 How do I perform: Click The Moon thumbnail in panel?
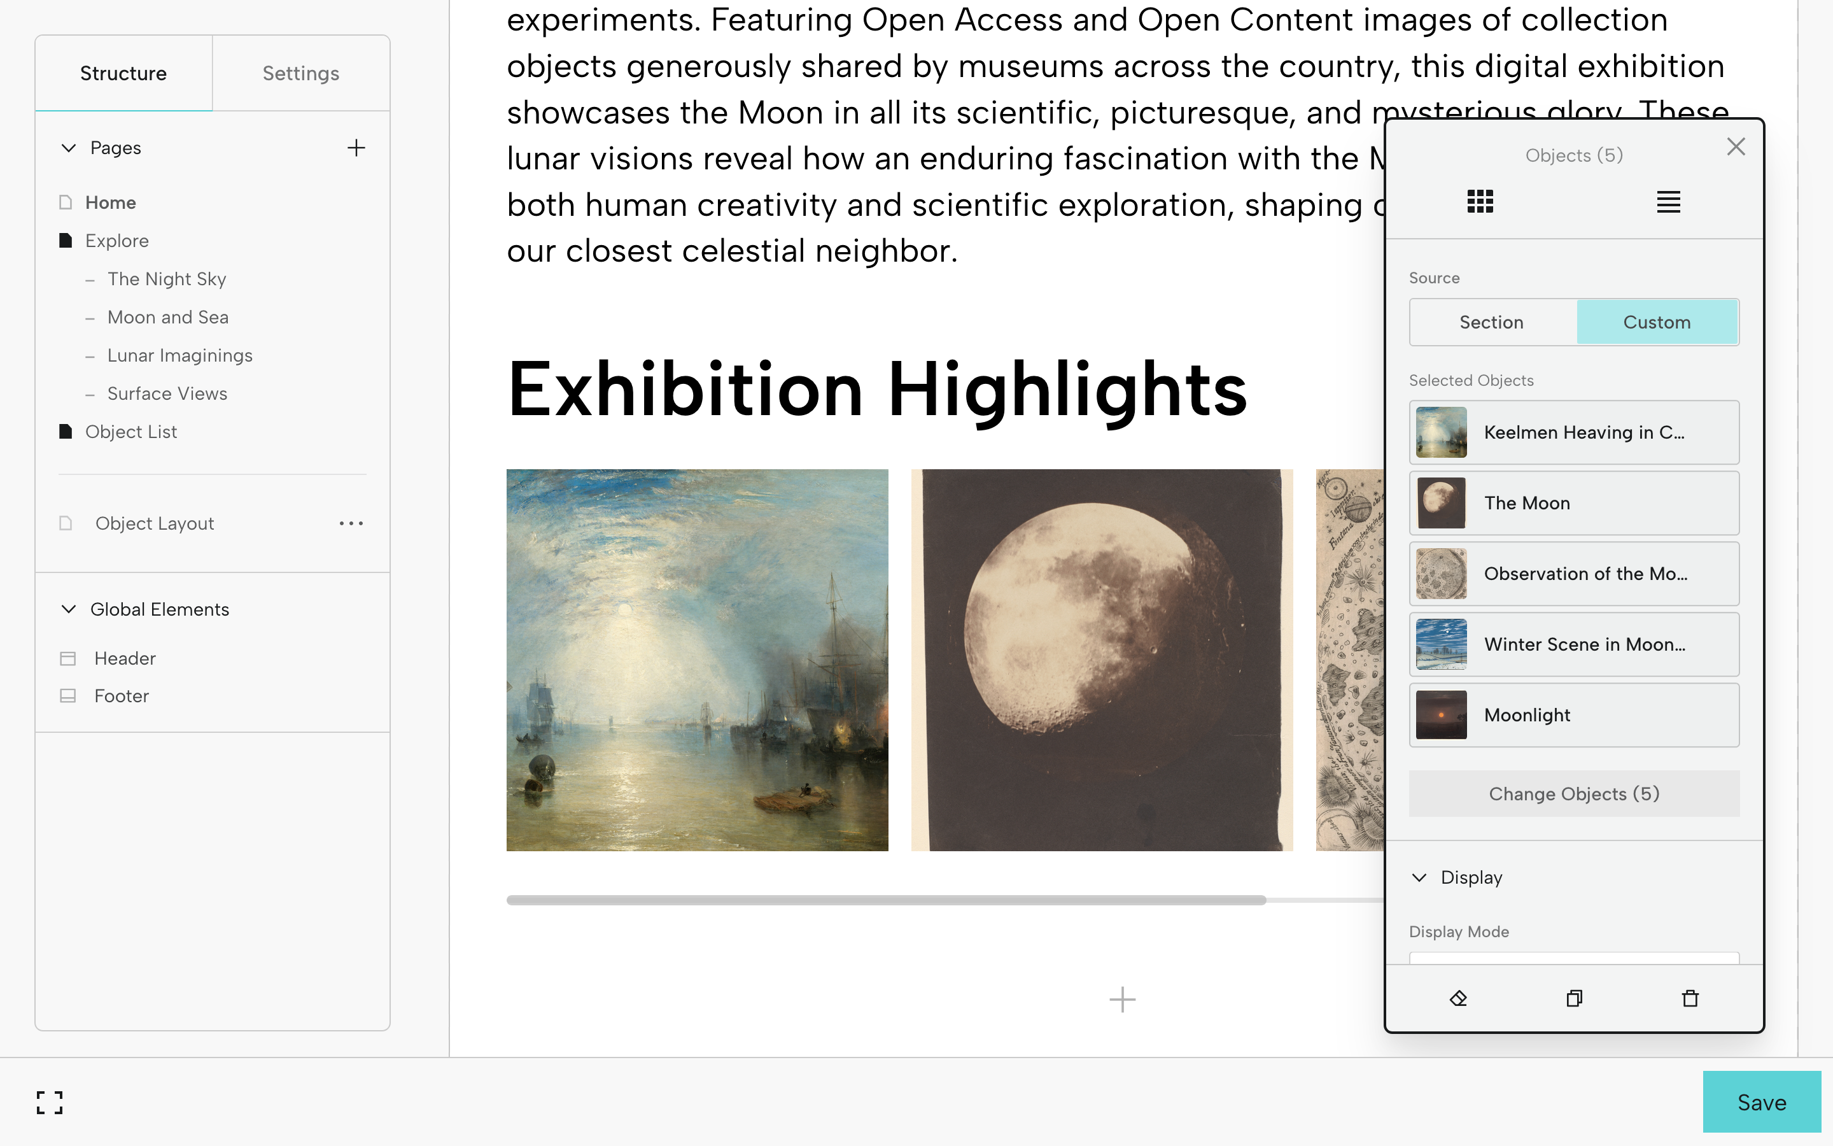coord(1441,503)
